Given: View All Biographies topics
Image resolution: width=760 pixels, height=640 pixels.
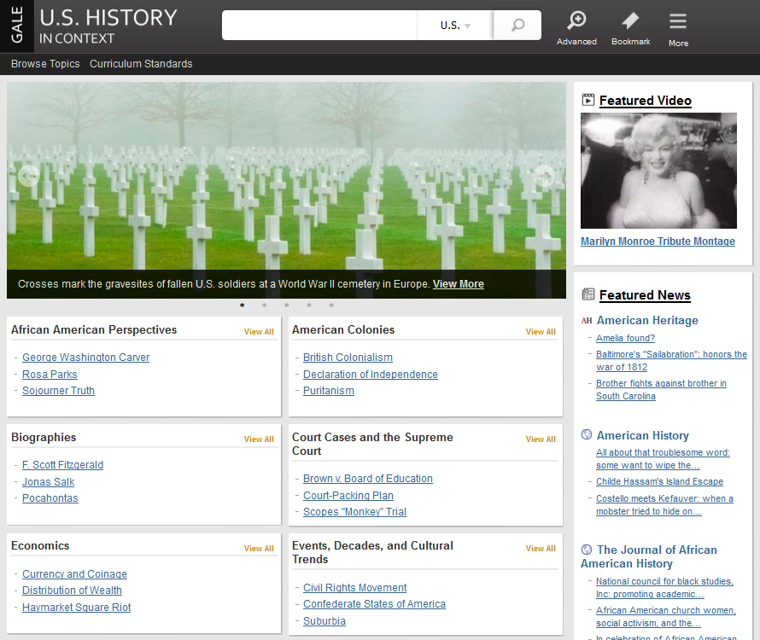Looking at the screenshot, I should click(x=259, y=439).
